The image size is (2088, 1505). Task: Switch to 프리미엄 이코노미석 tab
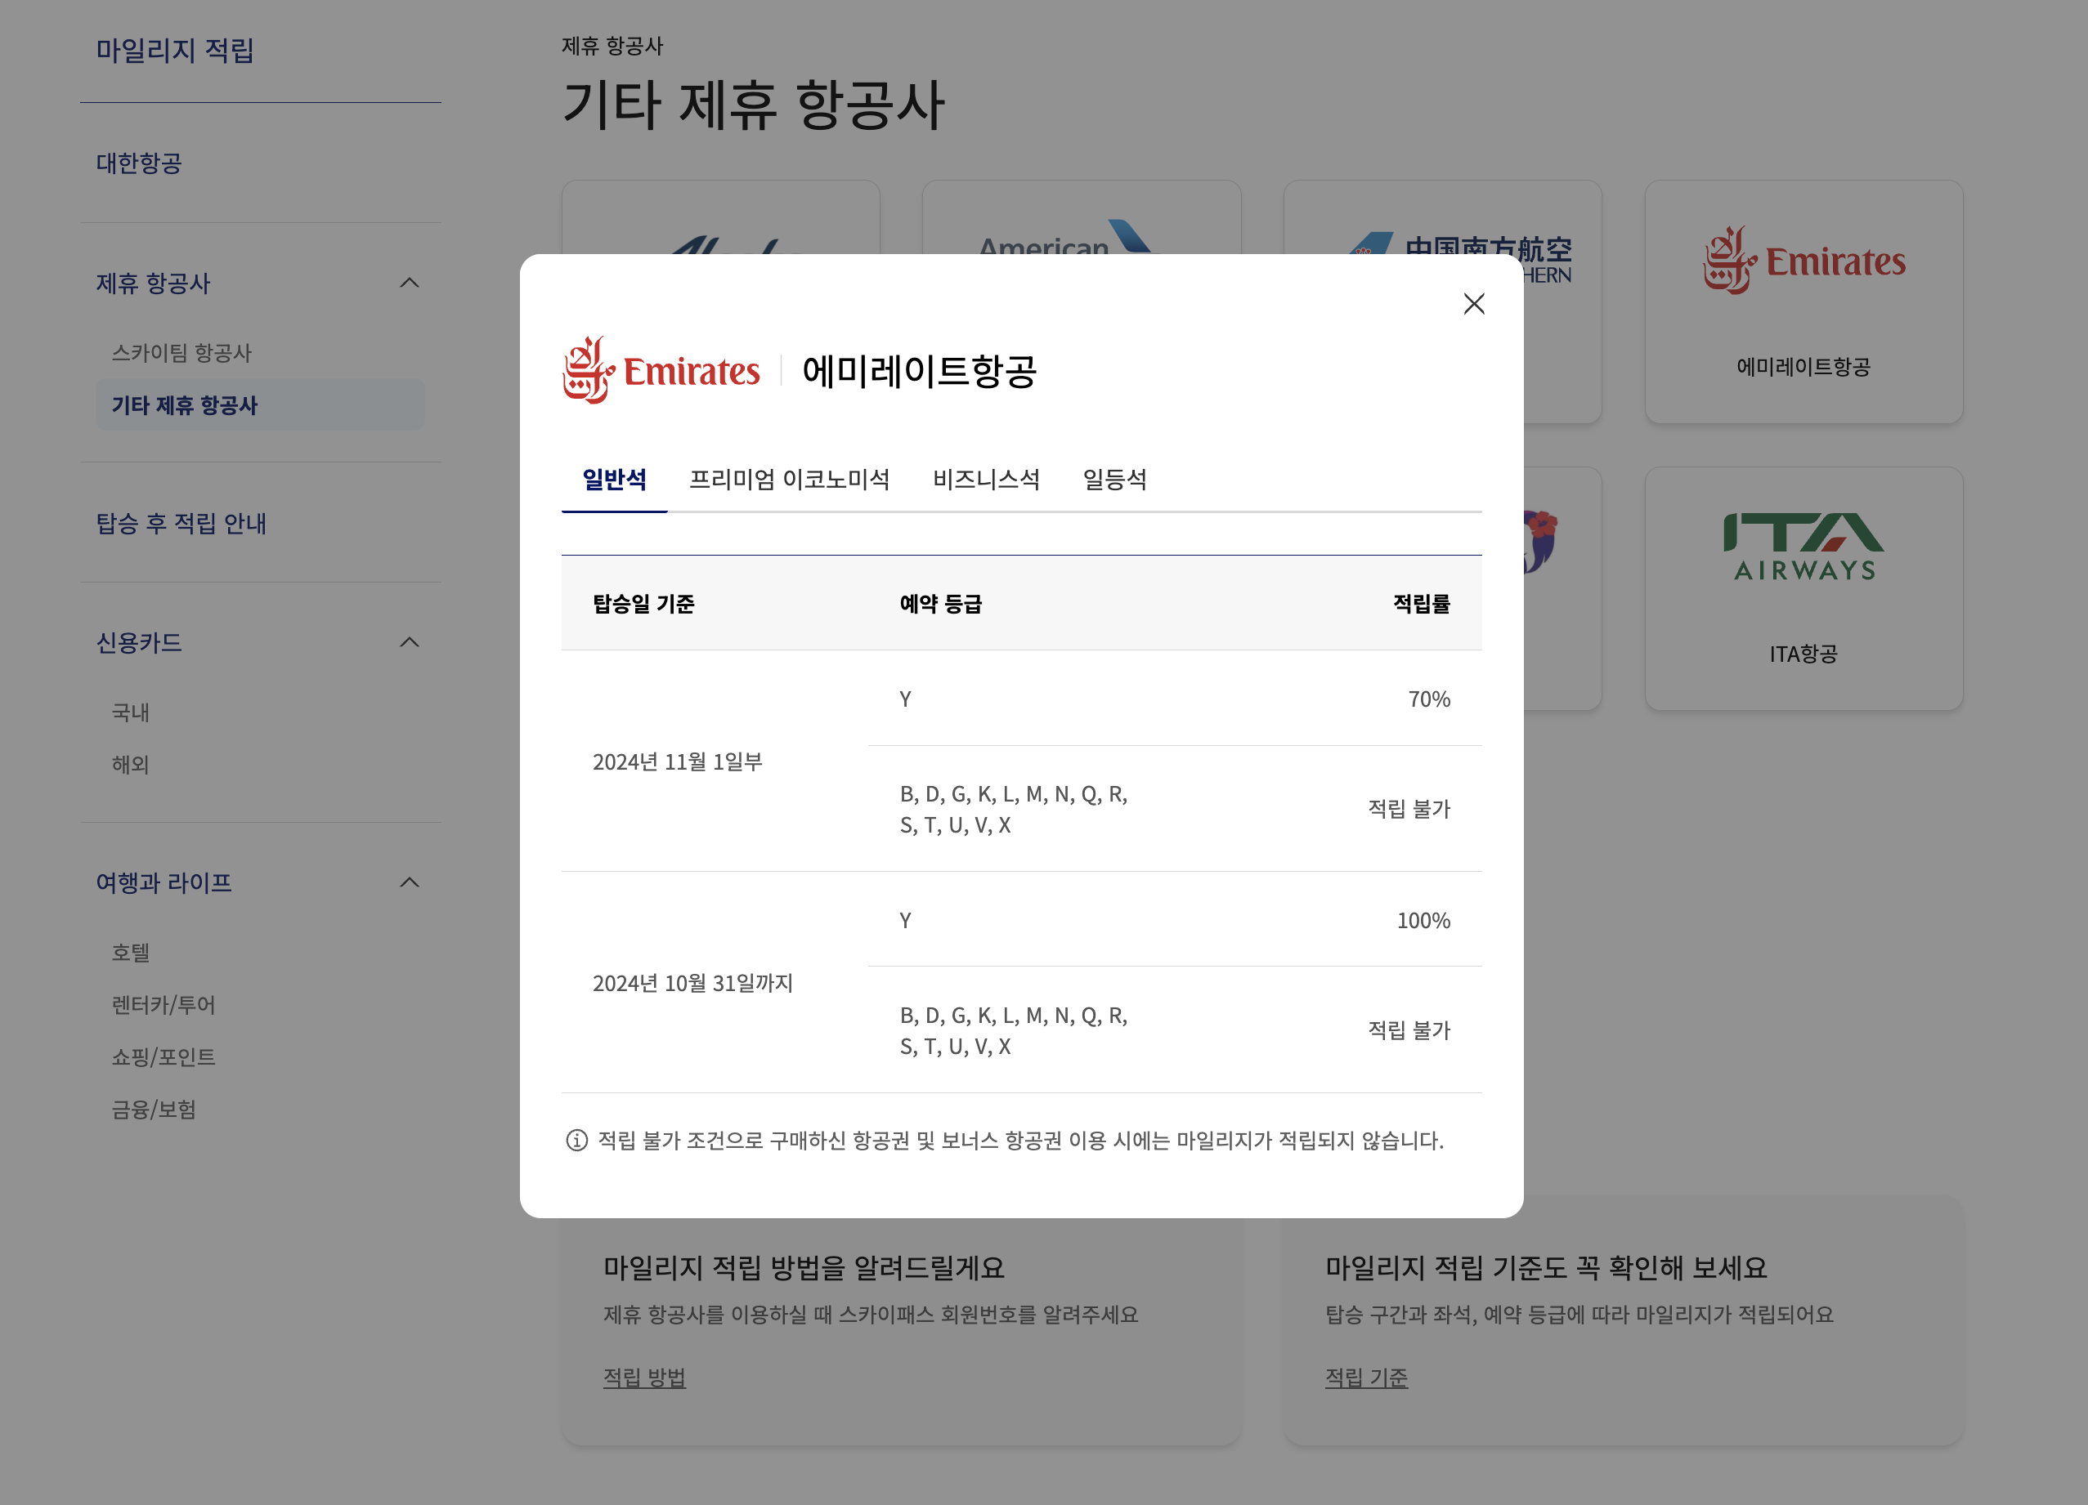789,480
